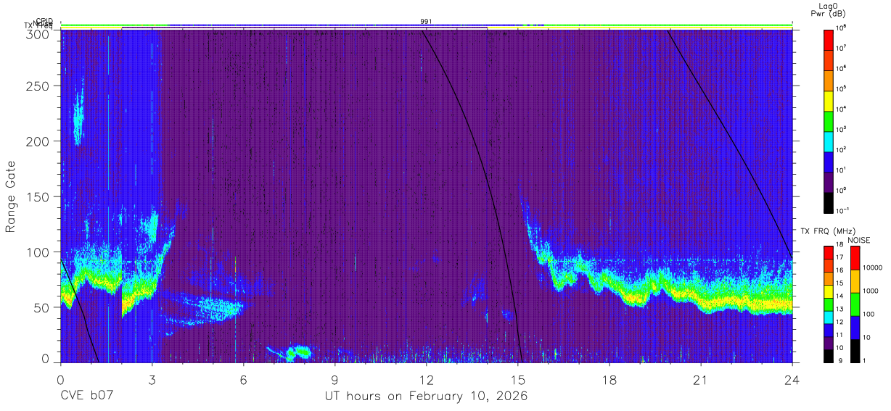The width and height of the screenshot is (891, 411).
Task: Click the yellow segment of NOISE colorbar
Action: coord(855,281)
